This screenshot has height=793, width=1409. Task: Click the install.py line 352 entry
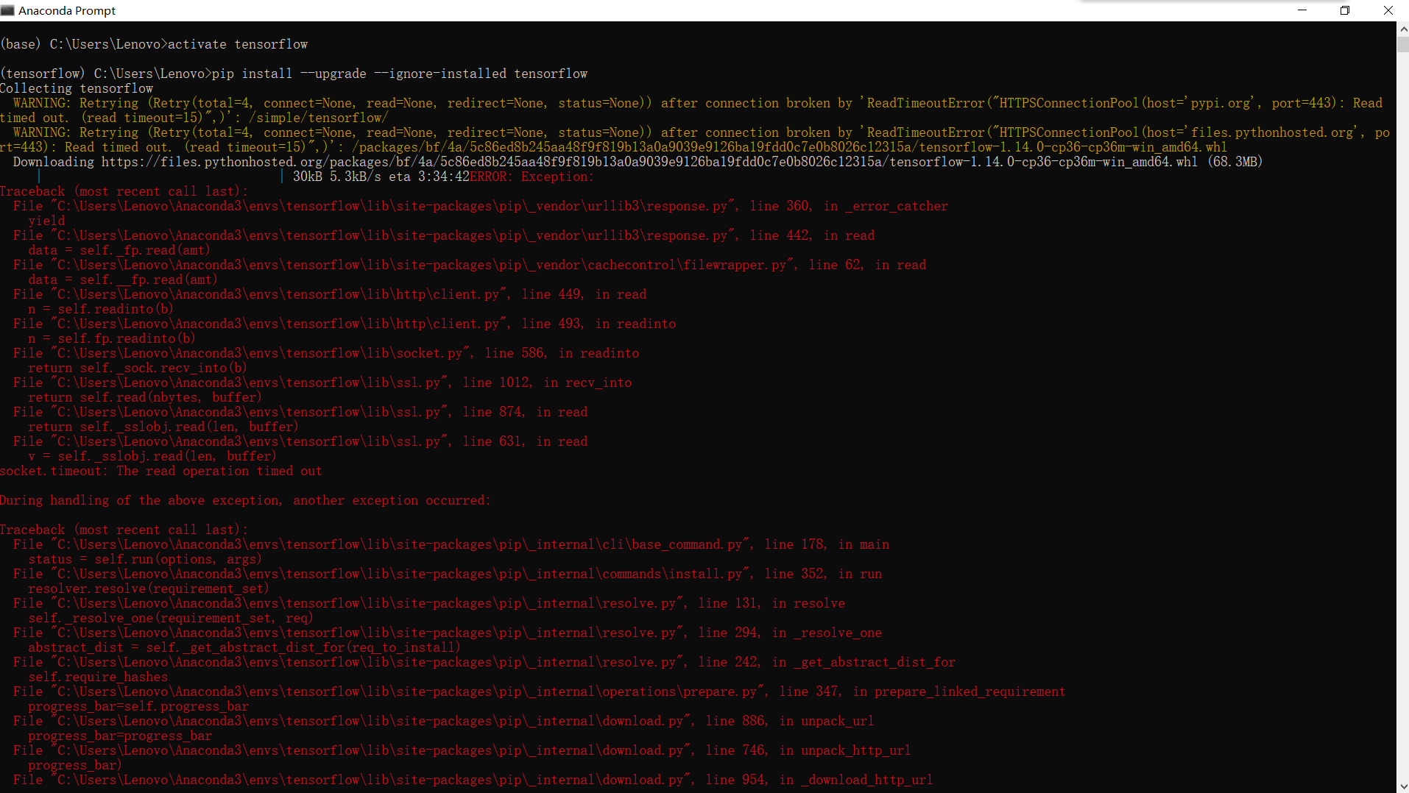pos(448,574)
